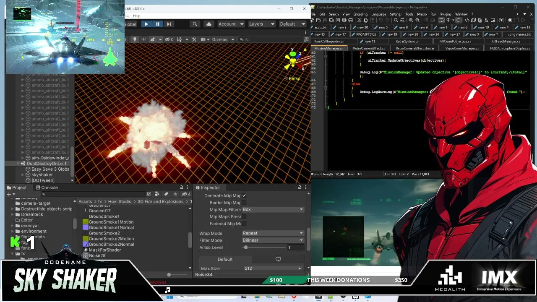Click the Unity Pause button
Viewport: 537px width, 302px height.
pos(158,24)
